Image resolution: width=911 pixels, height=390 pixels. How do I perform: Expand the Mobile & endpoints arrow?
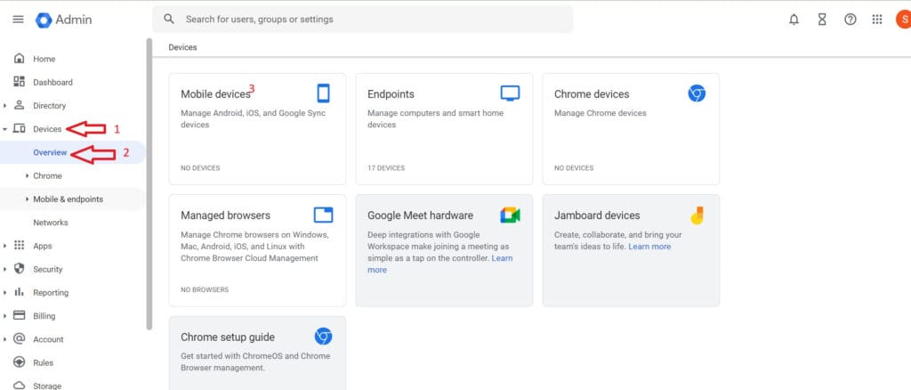(28, 199)
